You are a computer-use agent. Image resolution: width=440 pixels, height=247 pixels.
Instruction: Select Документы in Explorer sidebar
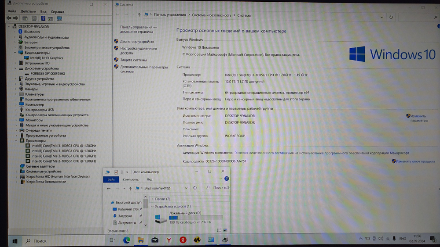coord(127,223)
